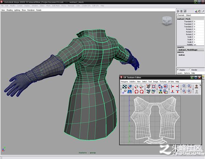Open the Shading panel menu
Screen dimensions: 205x159
[x=10, y=10]
